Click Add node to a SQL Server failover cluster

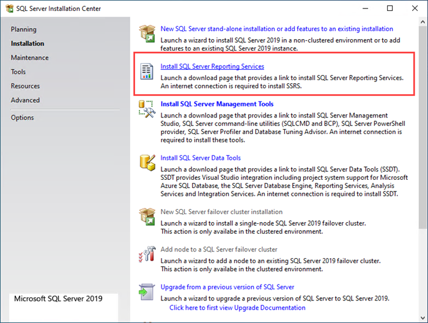pos(219,250)
